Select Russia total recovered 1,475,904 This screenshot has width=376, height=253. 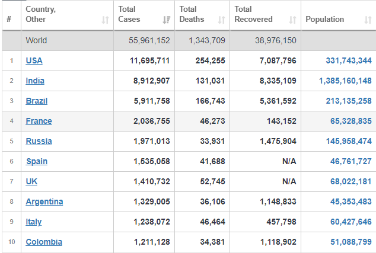278,141
